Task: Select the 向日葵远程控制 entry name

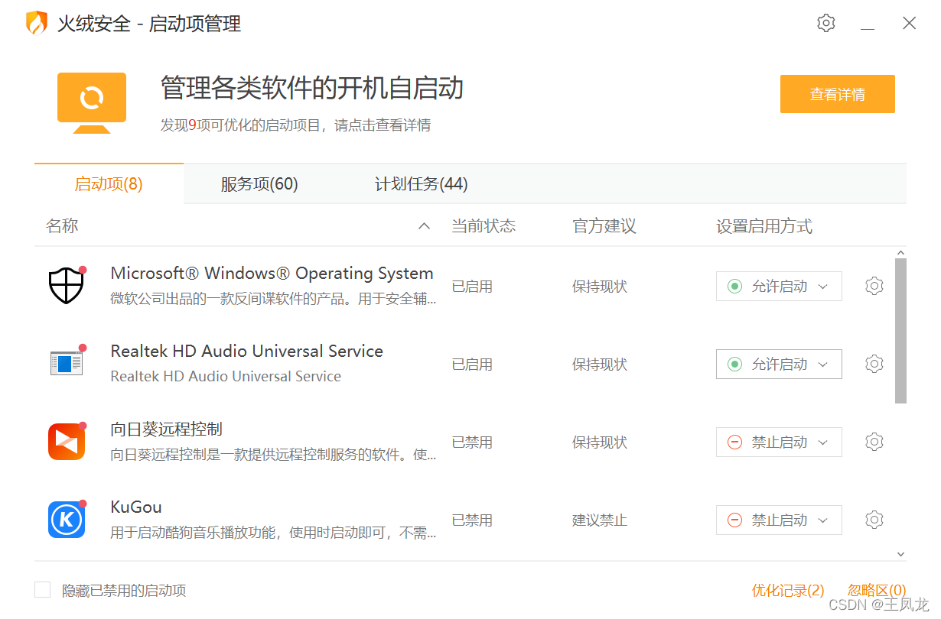Action: (166, 429)
